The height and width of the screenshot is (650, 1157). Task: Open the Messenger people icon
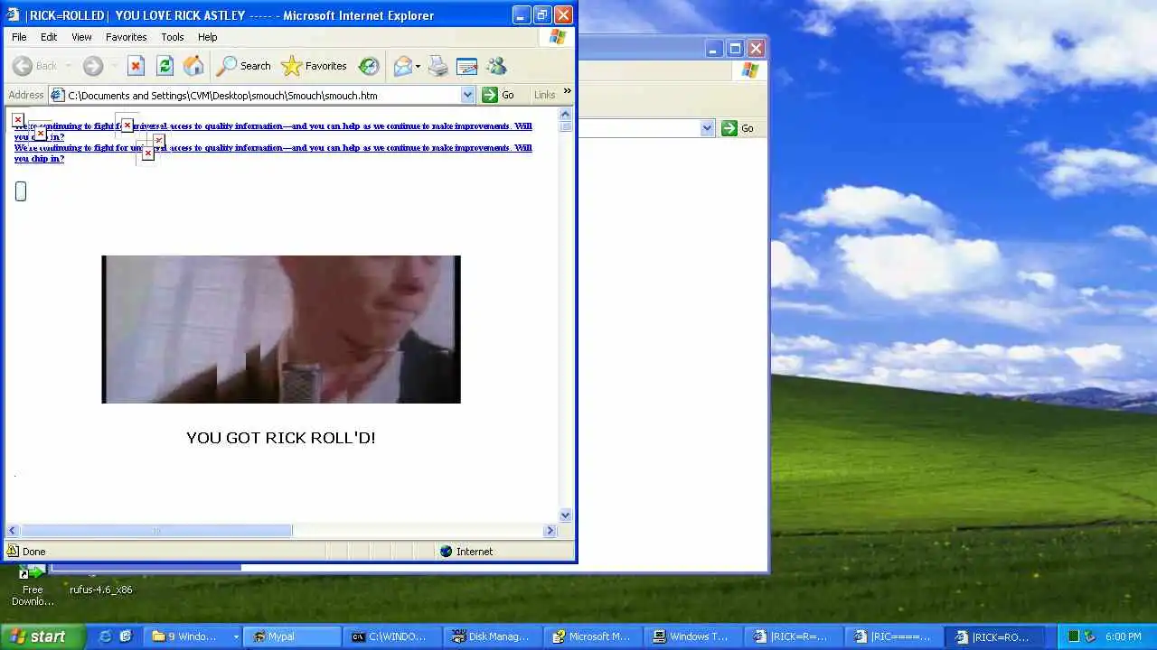pos(496,66)
